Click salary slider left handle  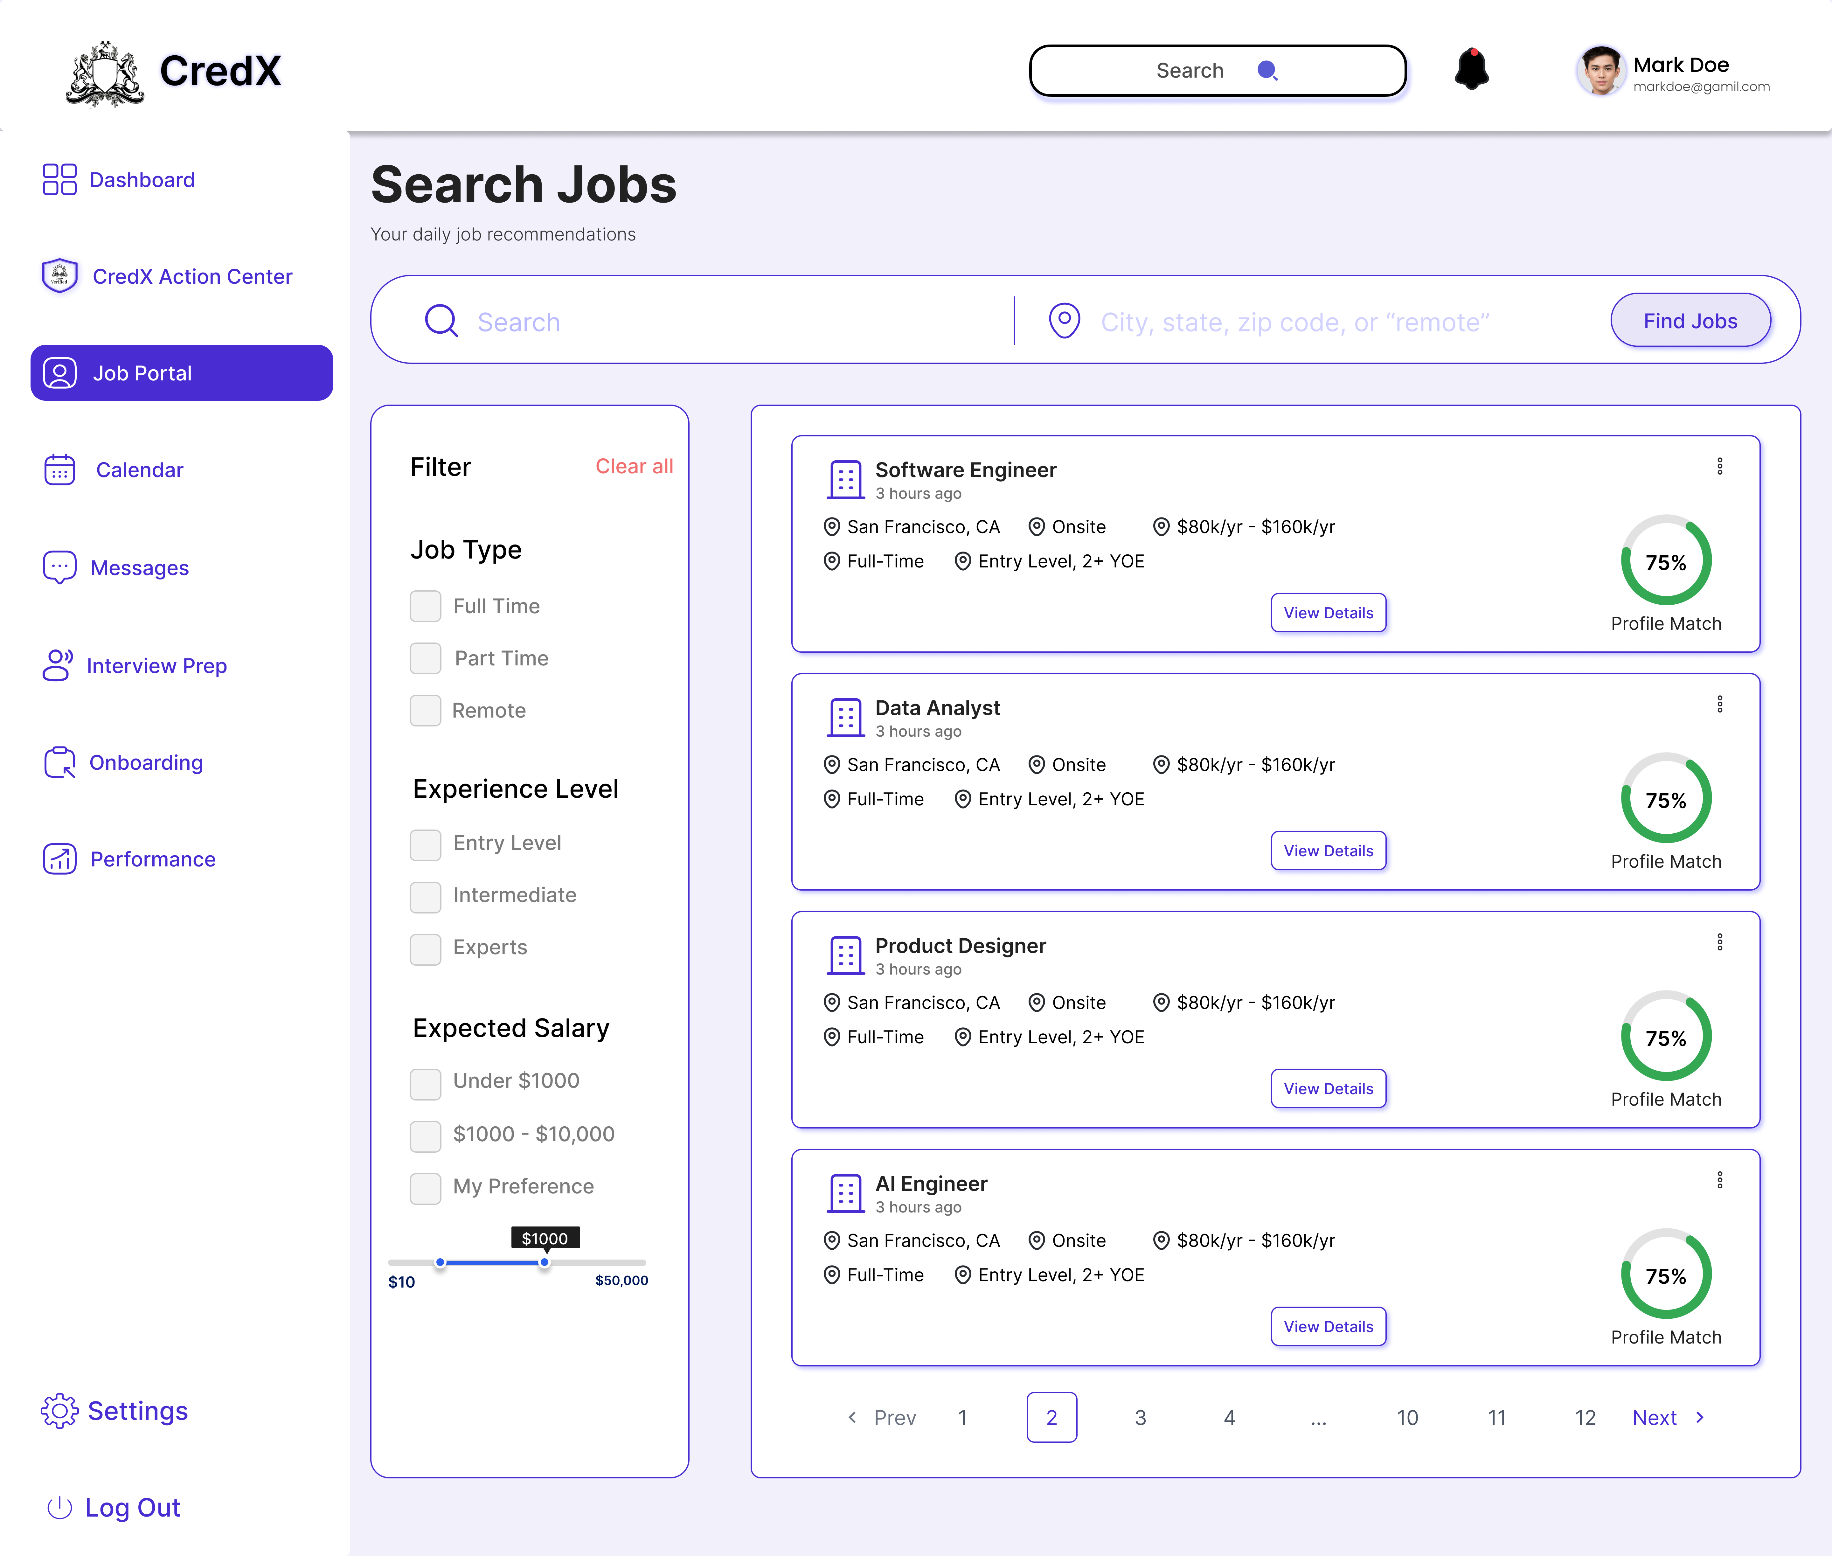click(440, 1262)
